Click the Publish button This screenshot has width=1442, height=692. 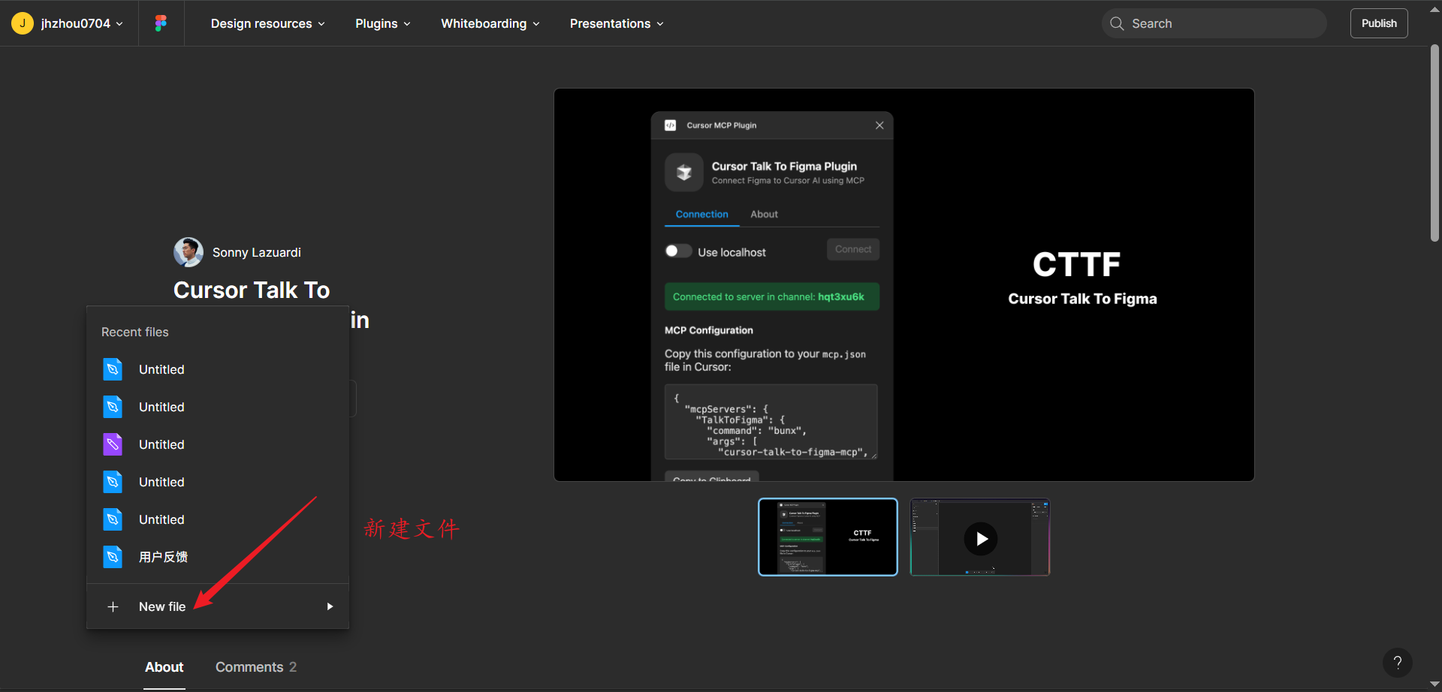(1379, 23)
